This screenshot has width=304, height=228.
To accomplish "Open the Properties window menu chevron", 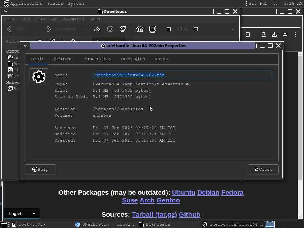I will [x=26, y=45].
